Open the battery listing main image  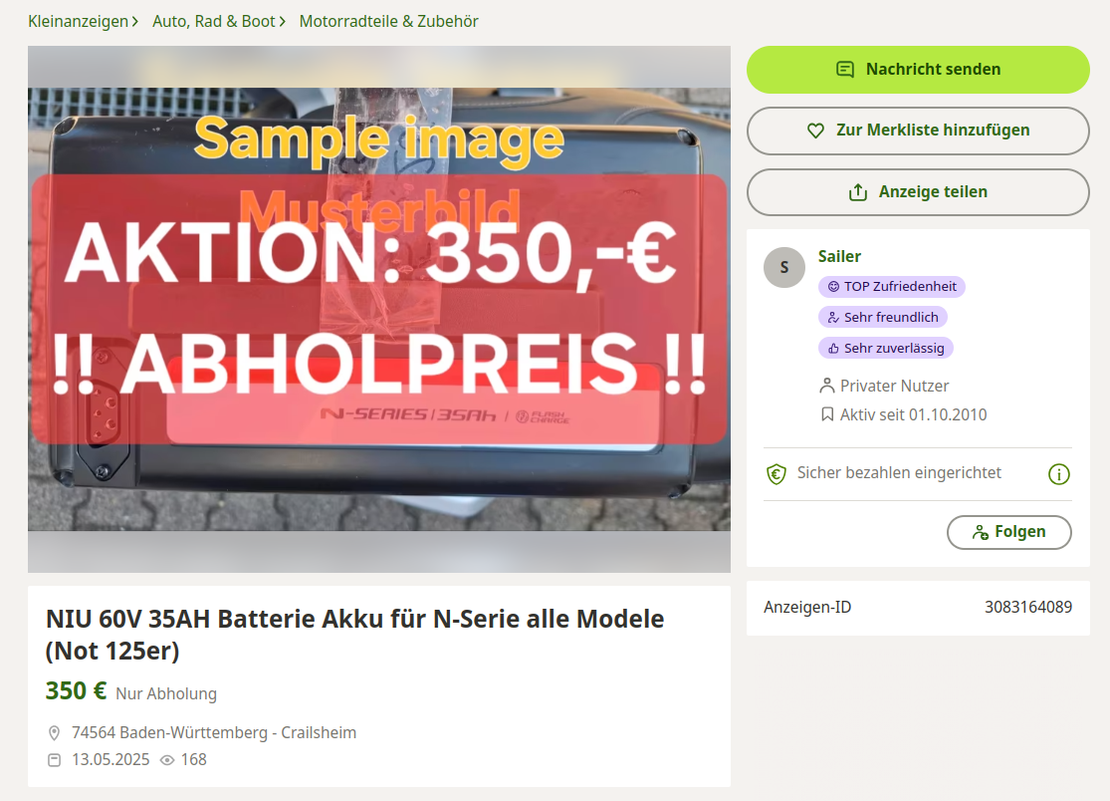(378, 310)
